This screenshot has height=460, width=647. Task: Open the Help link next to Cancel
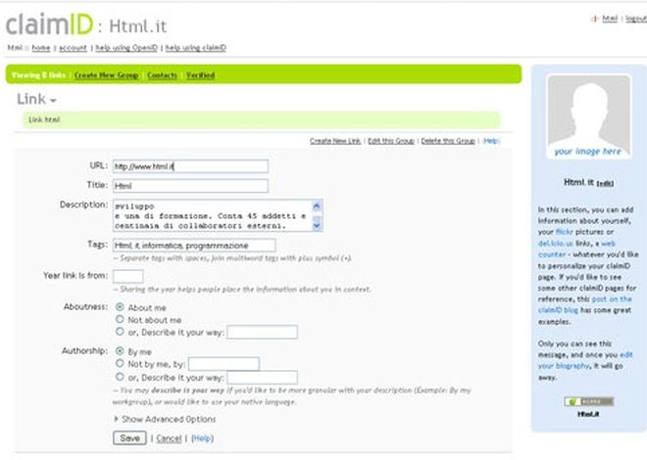coord(202,438)
